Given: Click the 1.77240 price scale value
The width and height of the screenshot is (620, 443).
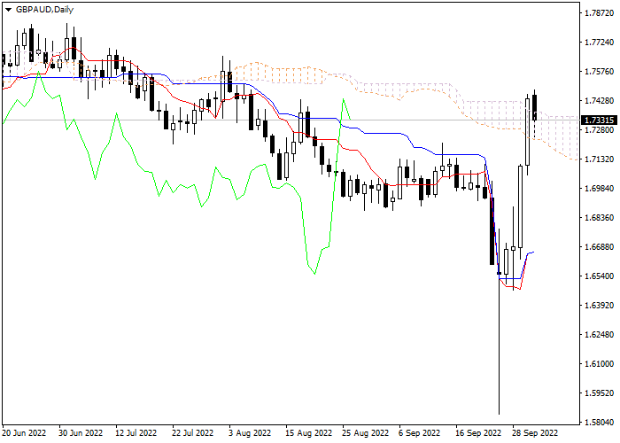Looking at the screenshot, I should (599, 43).
